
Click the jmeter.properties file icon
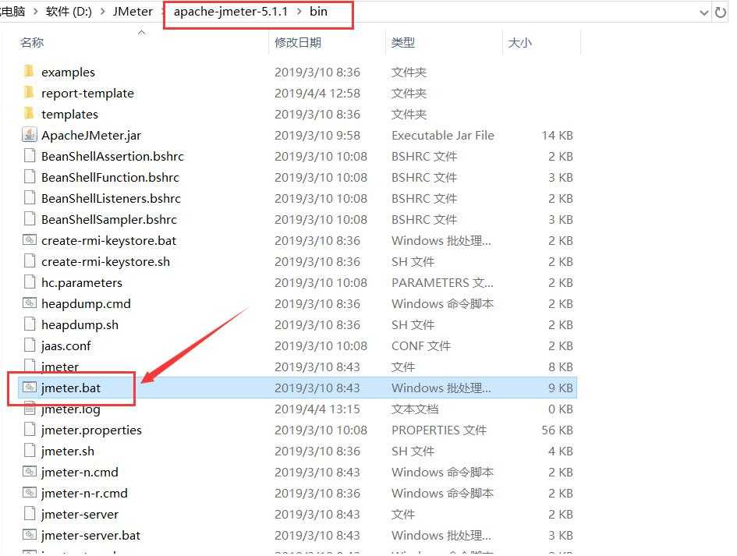(x=30, y=430)
